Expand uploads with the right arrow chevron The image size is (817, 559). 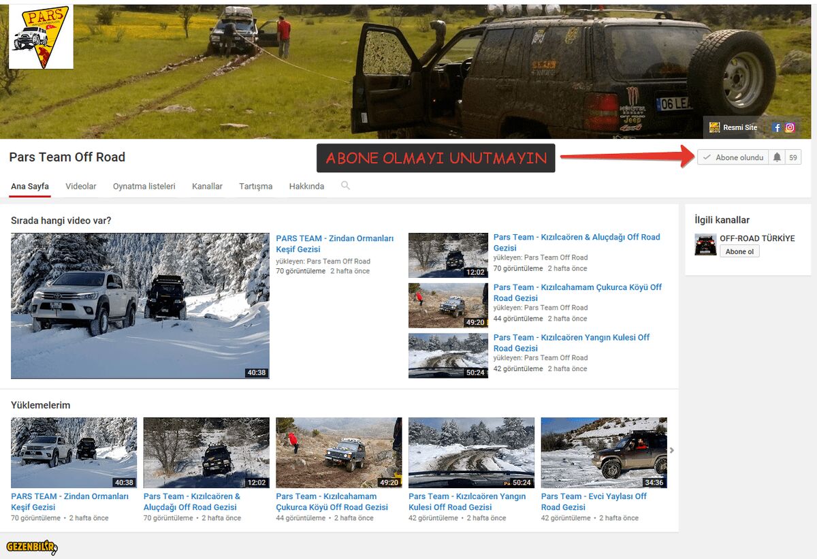[x=672, y=450]
